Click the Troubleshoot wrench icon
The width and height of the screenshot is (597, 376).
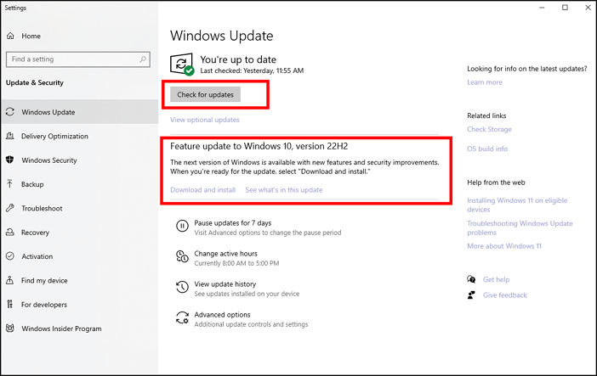[10, 208]
